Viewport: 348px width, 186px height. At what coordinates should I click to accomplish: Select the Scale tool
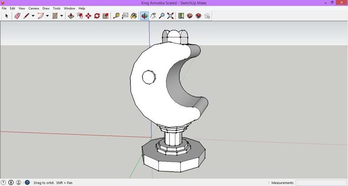click(106, 16)
